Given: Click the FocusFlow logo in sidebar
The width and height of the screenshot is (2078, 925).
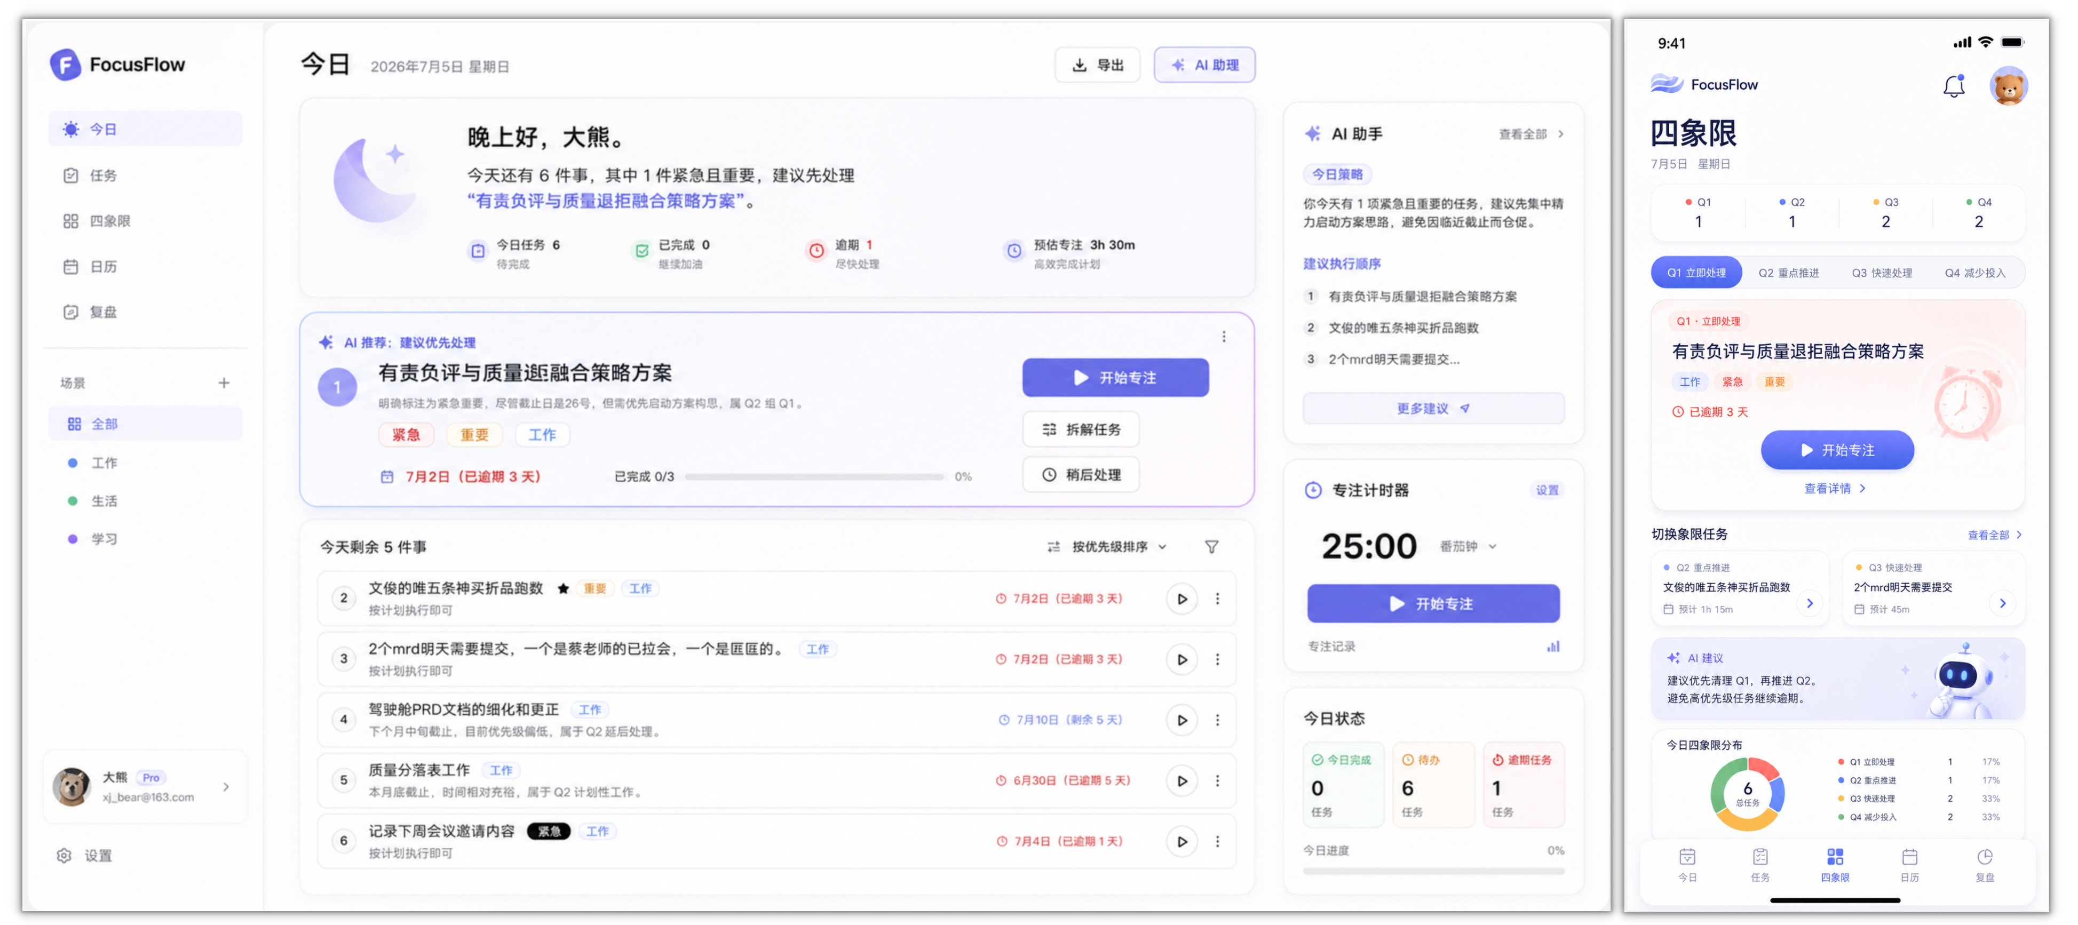Looking at the screenshot, I should point(118,65).
